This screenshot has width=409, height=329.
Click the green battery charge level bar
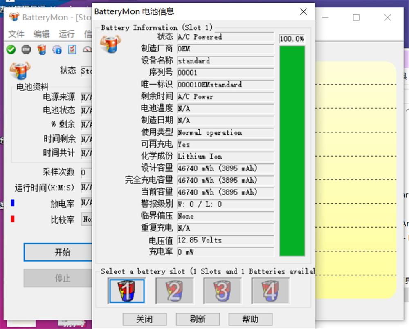pos(292,150)
